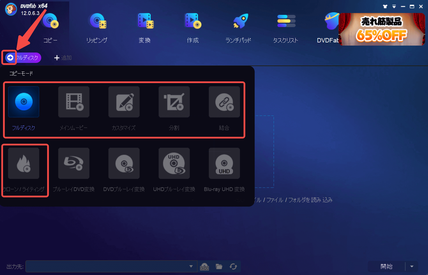
Task: Select UHDブルーレイ変換 mode
Action: (174, 163)
